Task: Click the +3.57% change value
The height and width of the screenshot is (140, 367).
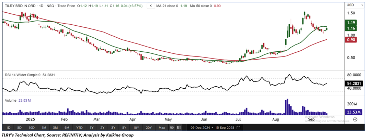Action: click(135, 6)
